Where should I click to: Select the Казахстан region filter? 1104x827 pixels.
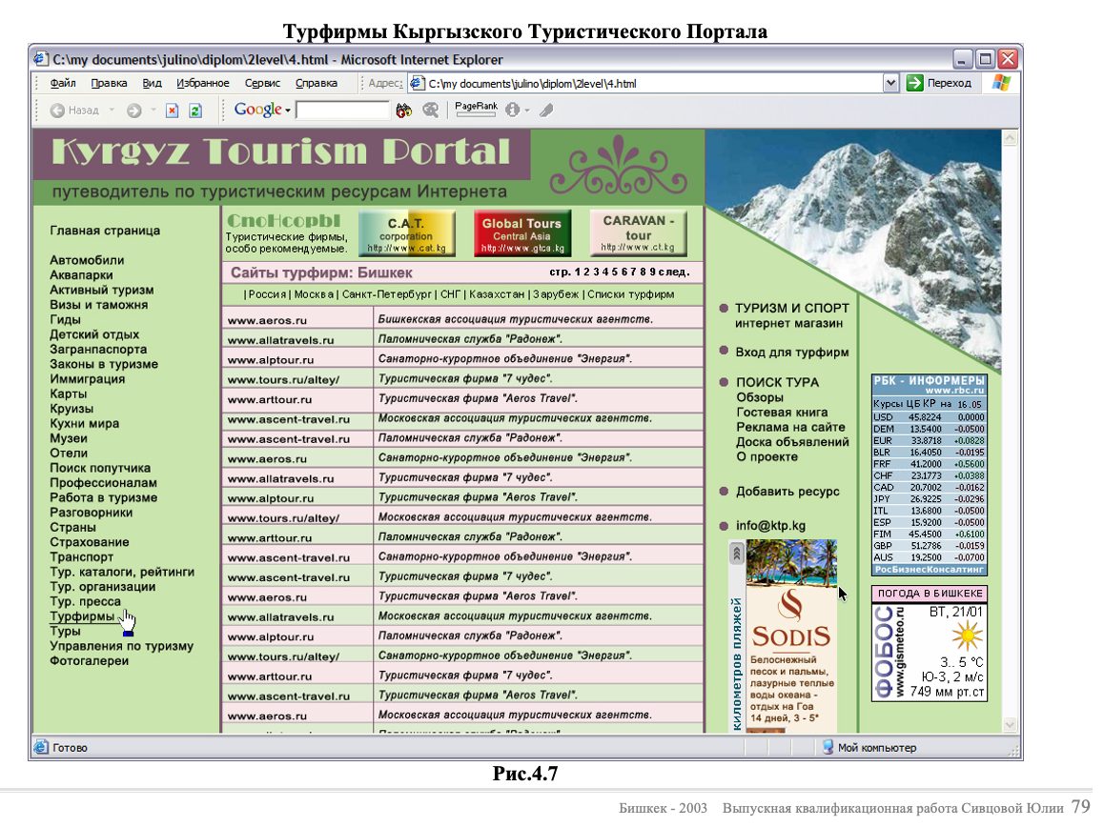[x=497, y=294]
